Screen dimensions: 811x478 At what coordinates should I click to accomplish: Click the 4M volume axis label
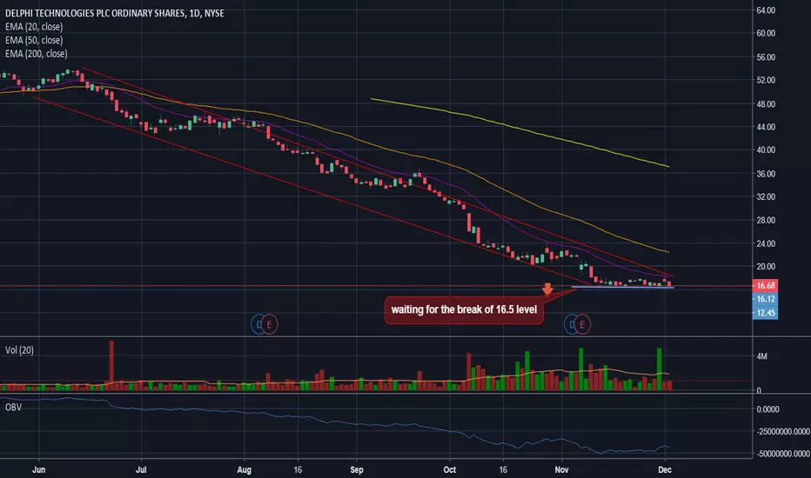(x=762, y=356)
